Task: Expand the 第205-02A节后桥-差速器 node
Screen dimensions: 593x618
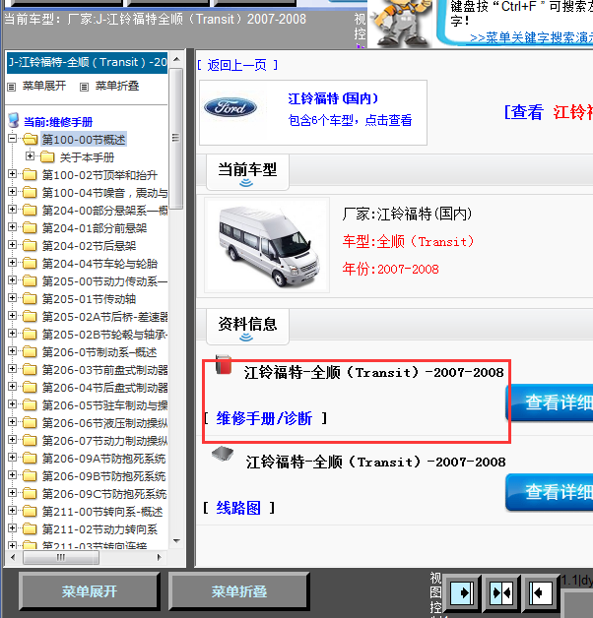Action: click(x=12, y=316)
